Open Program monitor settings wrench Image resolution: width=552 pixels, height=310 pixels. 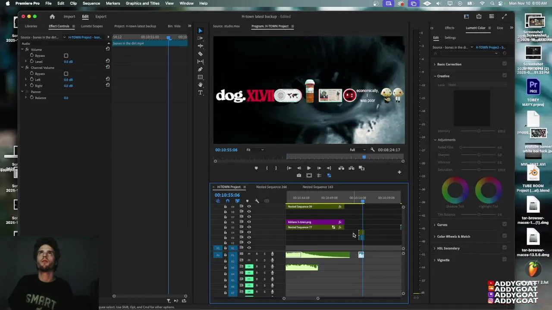[x=373, y=150]
